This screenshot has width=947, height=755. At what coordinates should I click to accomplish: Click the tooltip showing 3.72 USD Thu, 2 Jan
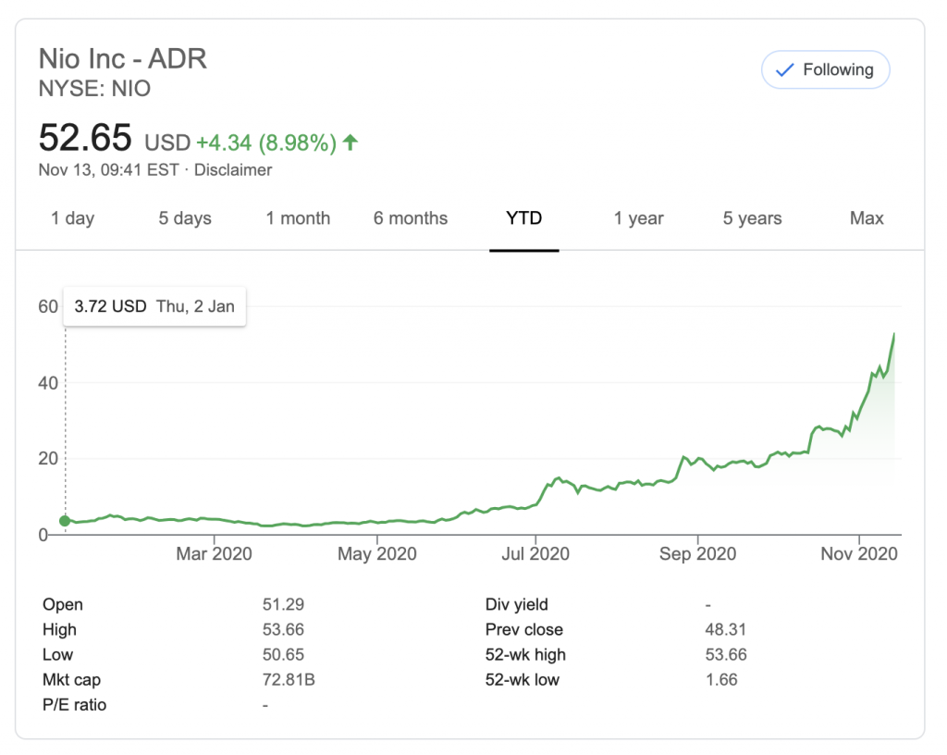(154, 305)
